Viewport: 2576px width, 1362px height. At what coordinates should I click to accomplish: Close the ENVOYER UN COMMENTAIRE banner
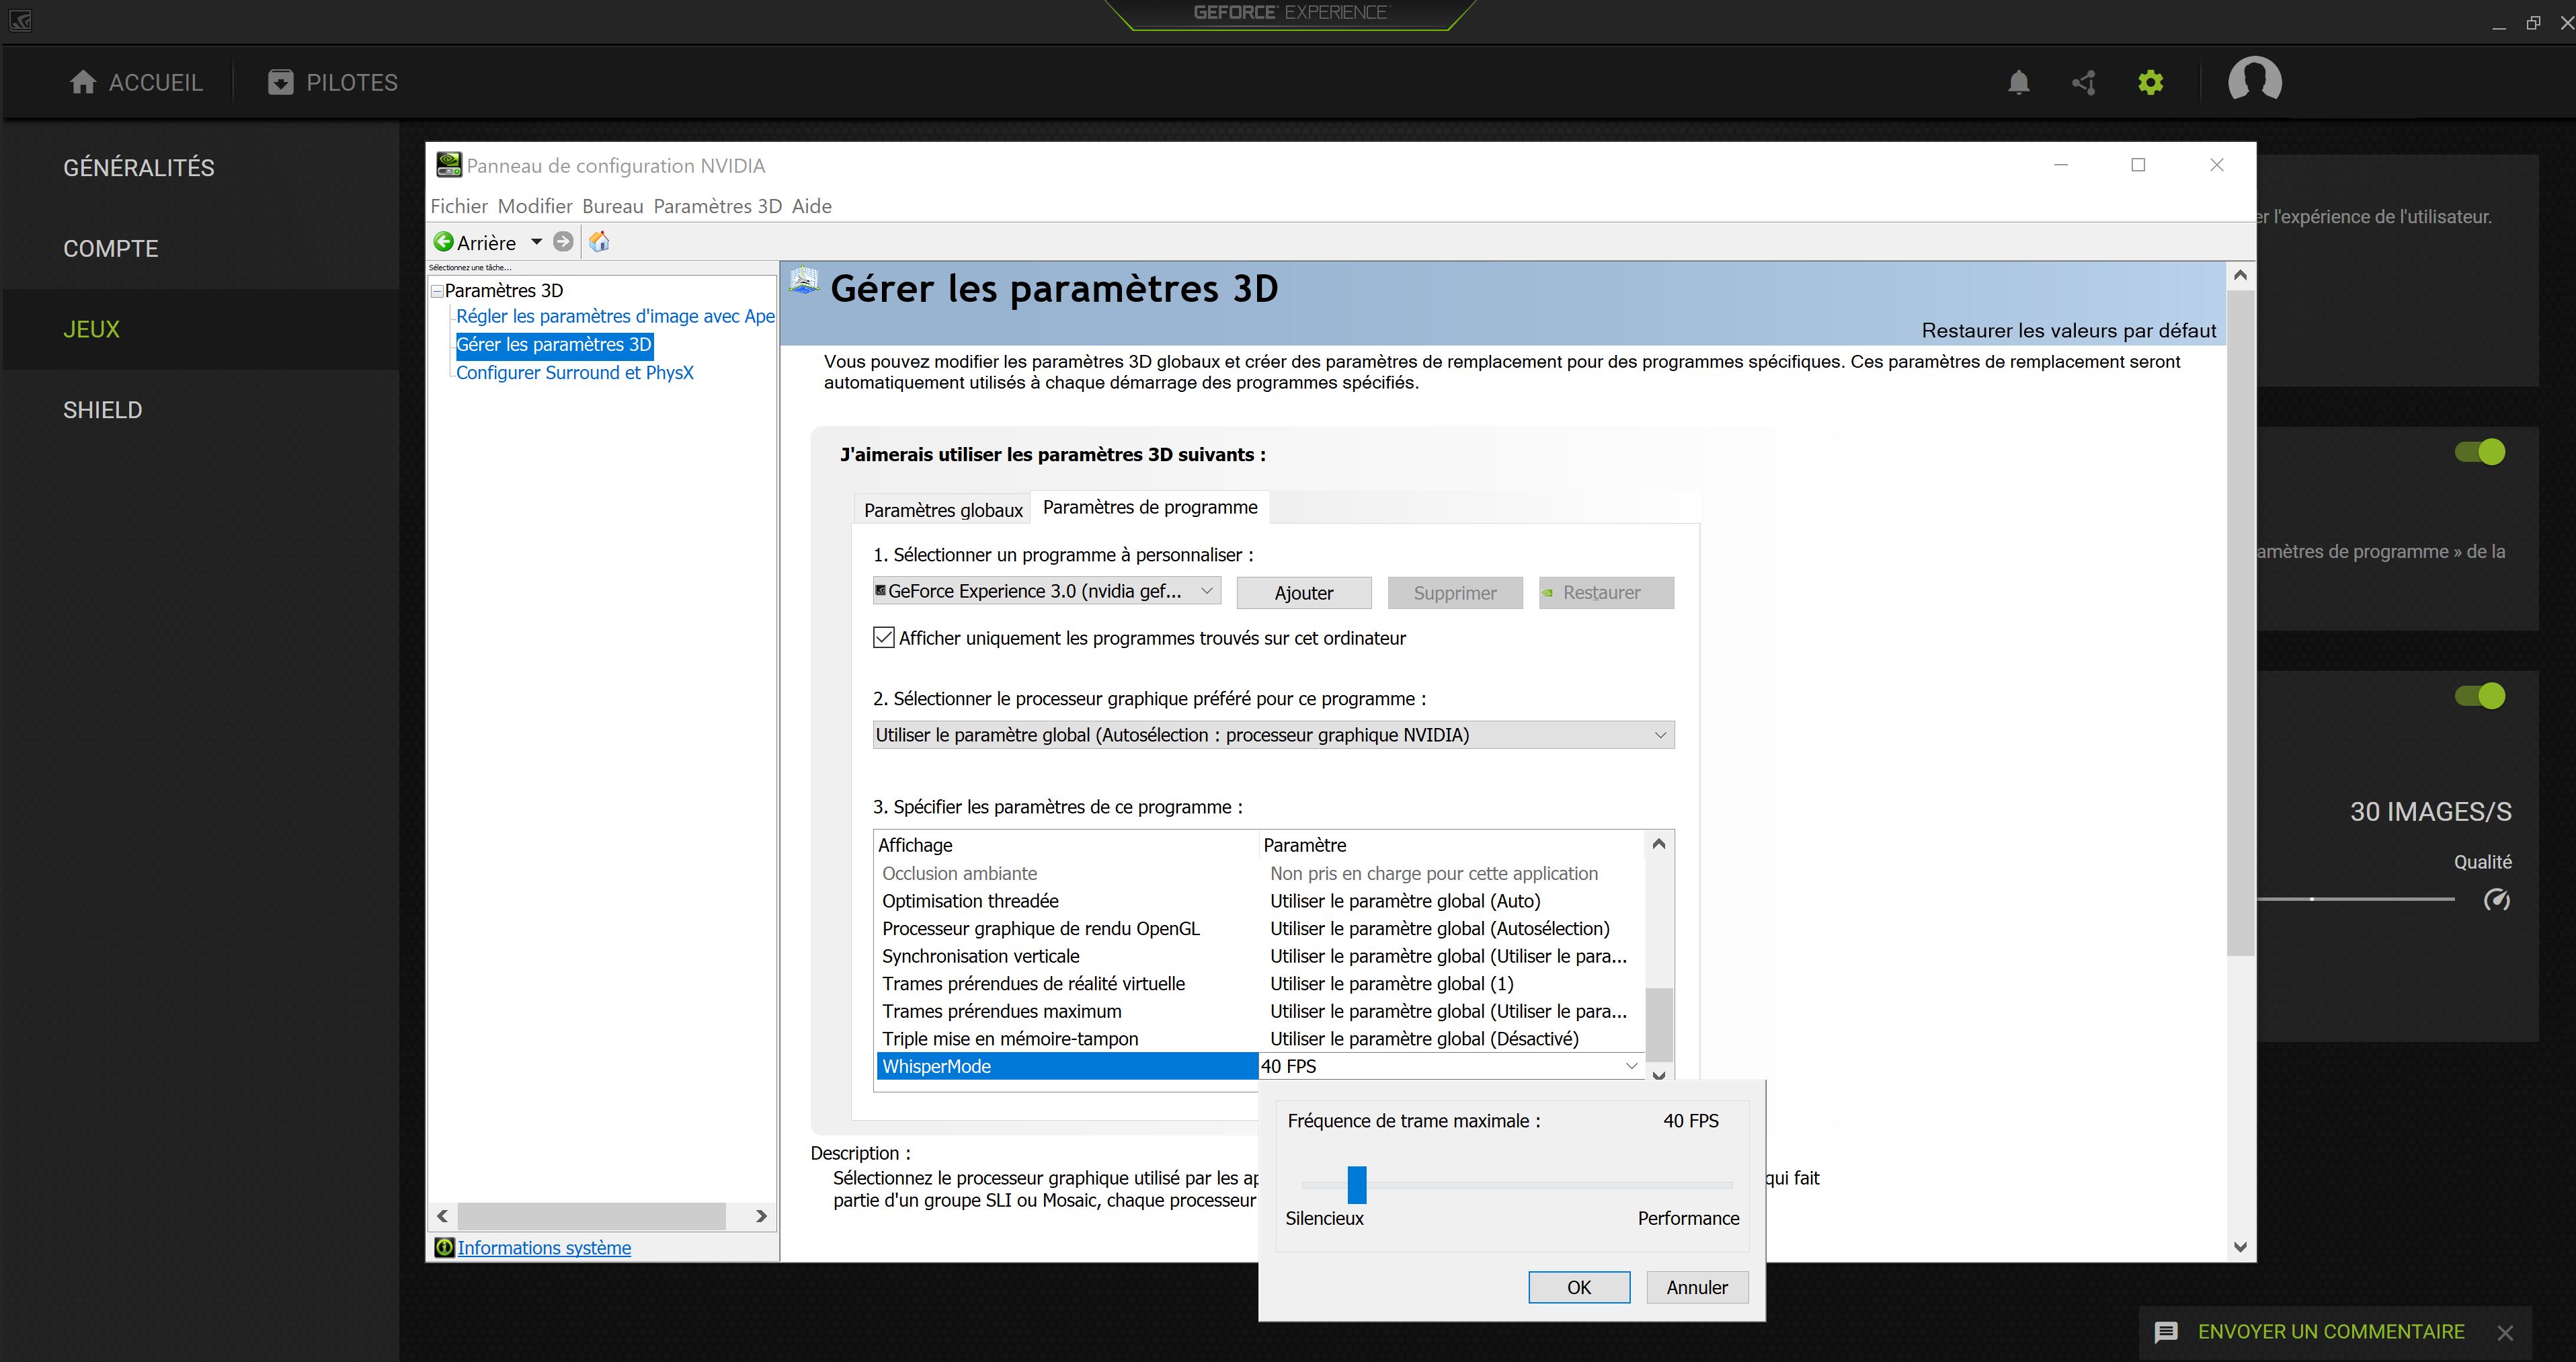[x=2505, y=1332]
